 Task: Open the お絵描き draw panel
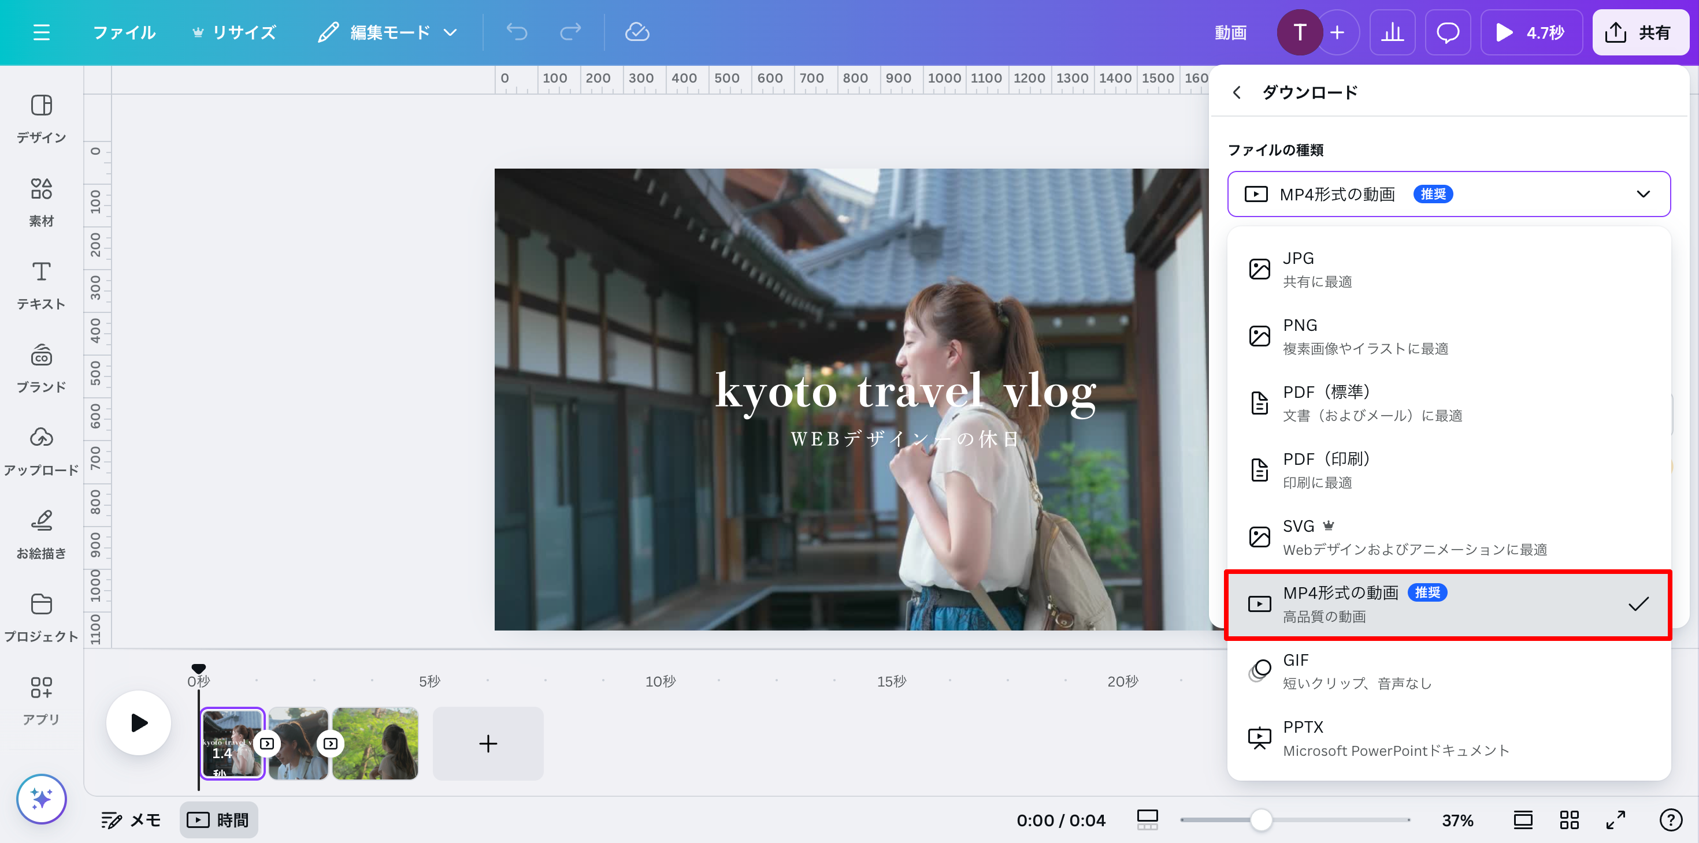tap(42, 534)
